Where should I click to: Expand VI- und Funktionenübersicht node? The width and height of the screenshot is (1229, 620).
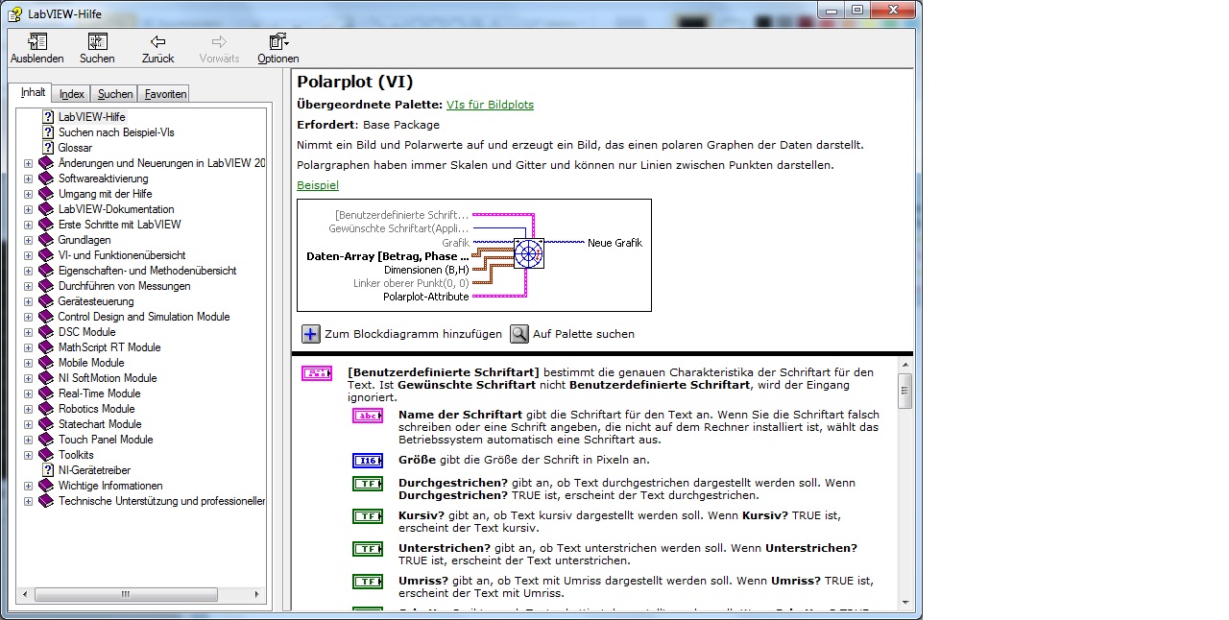[x=28, y=255]
